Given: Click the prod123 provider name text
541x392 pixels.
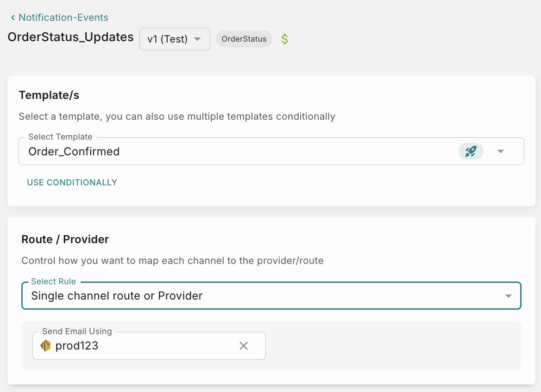Looking at the screenshot, I should pyautogui.click(x=77, y=346).
